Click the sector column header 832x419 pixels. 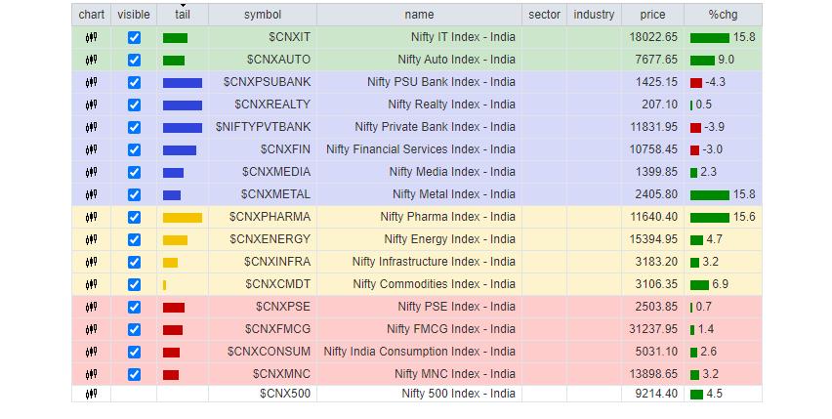(x=544, y=15)
